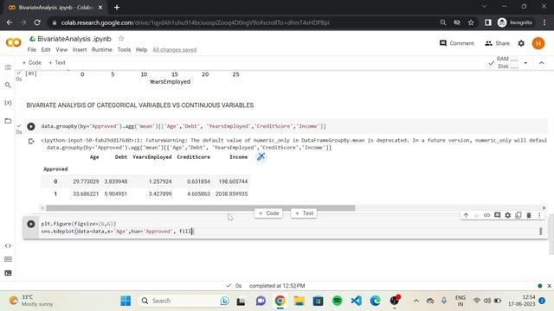Open the Insert menu
The width and height of the screenshot is (554, 311).
tap(80, 50)
